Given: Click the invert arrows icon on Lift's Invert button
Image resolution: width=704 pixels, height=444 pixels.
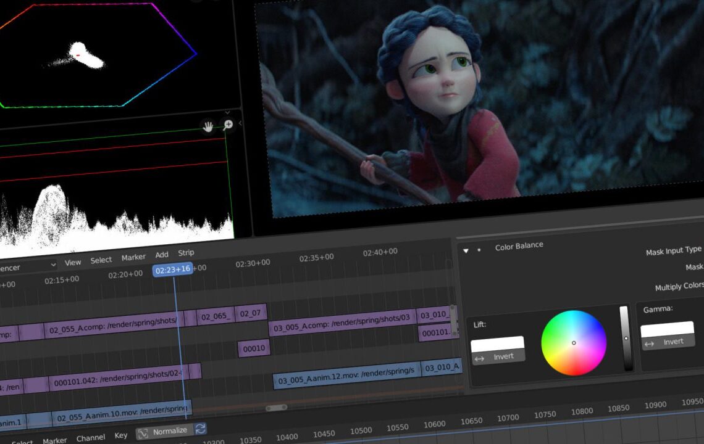Looking at the screenshot, I should (x=480, y=358).
